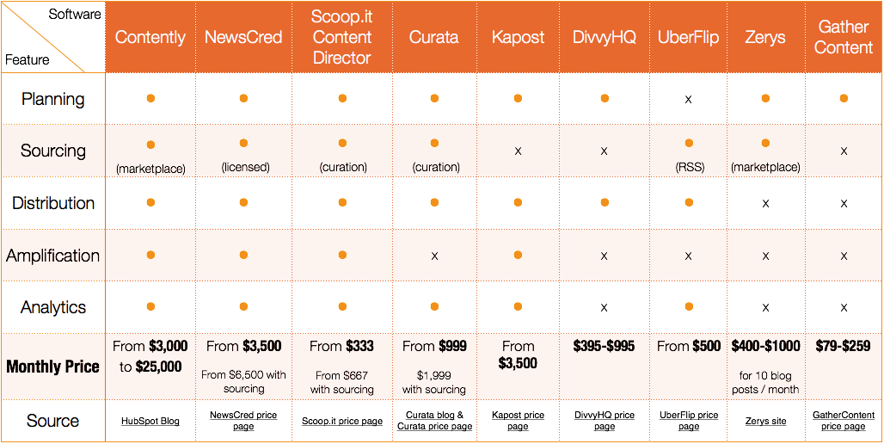The height and width of the screenshot is (444, 884).
Task: Visit the DivvyHQ price page link
Action: pos(605,421)
